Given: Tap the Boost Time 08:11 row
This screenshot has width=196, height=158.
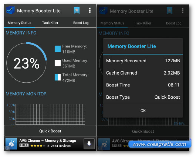Looking at the screenshot, I should coord(143,85).
